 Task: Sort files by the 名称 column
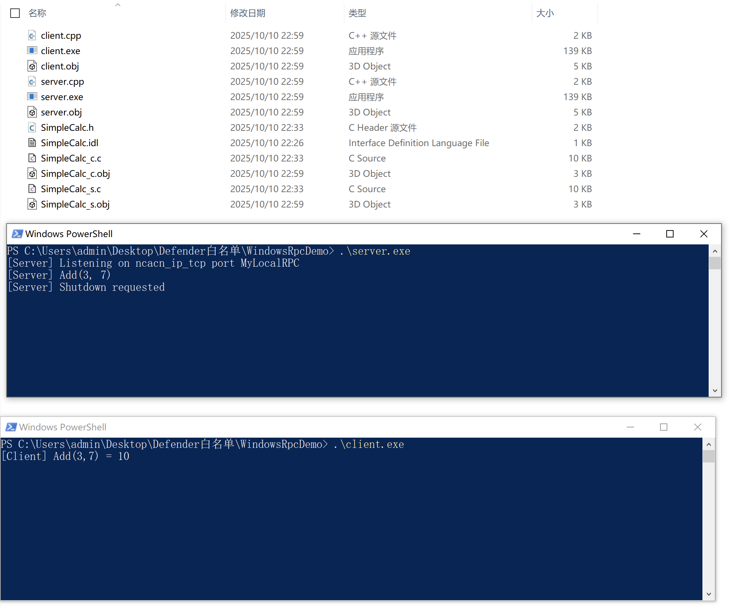pyautogui.click(x=37, y=13)
